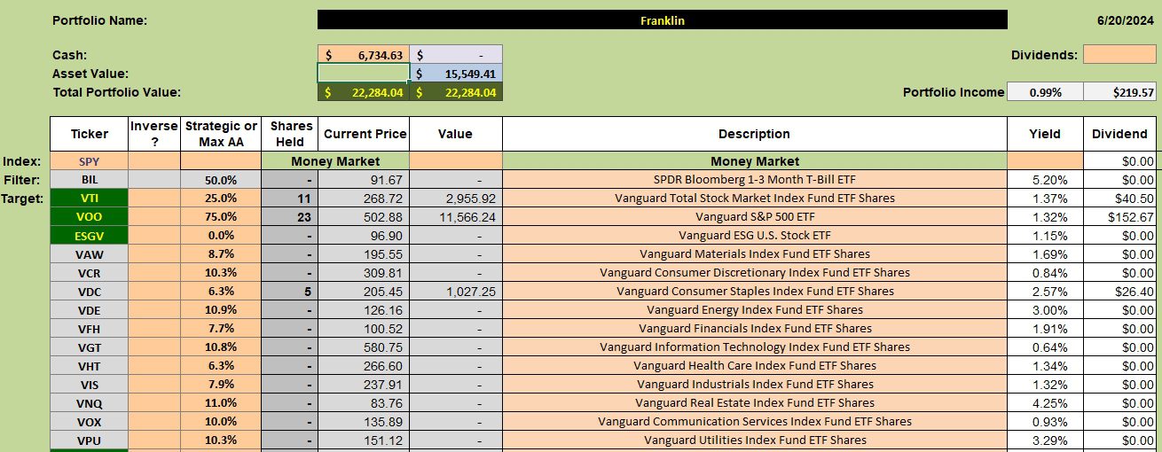Select the VAW ticker cell
This screenshot has width=1162, height=452.
point(89,254)
